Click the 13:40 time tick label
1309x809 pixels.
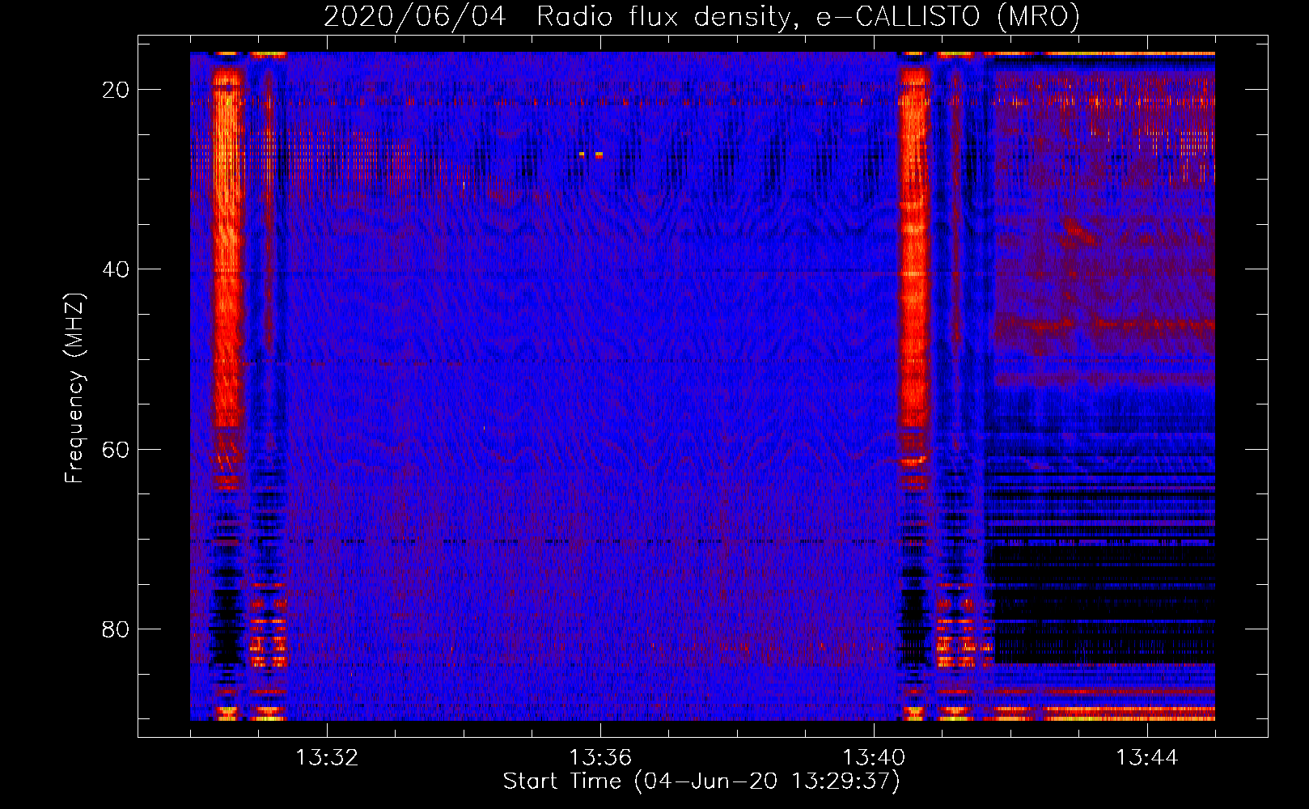(x=874, y=758)
